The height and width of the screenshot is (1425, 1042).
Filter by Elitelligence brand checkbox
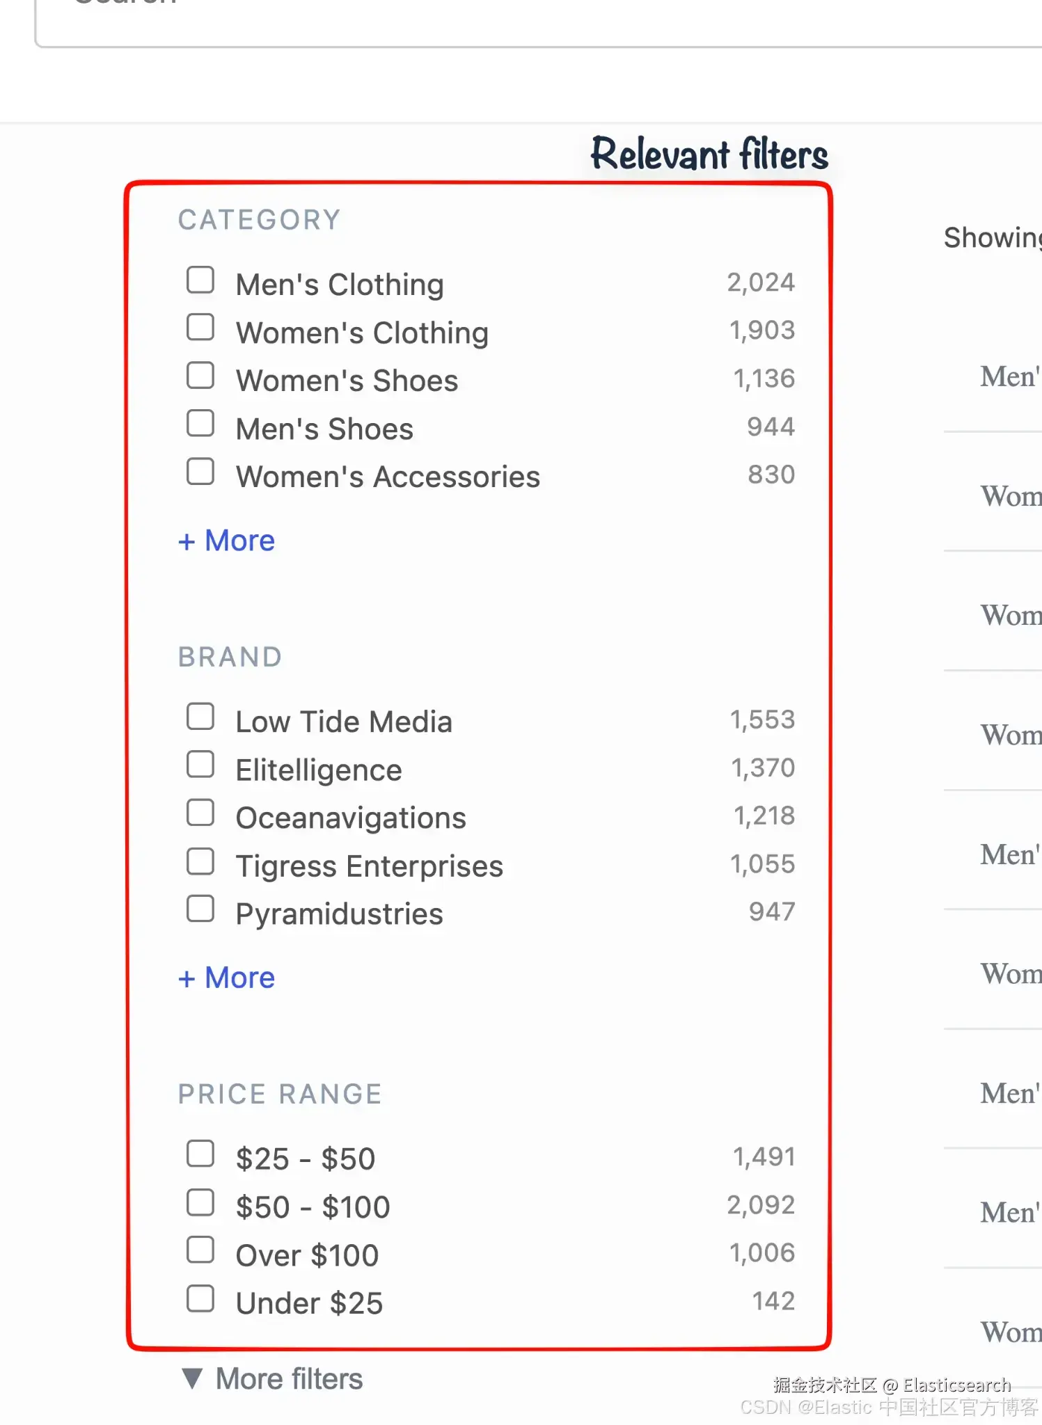200,765
